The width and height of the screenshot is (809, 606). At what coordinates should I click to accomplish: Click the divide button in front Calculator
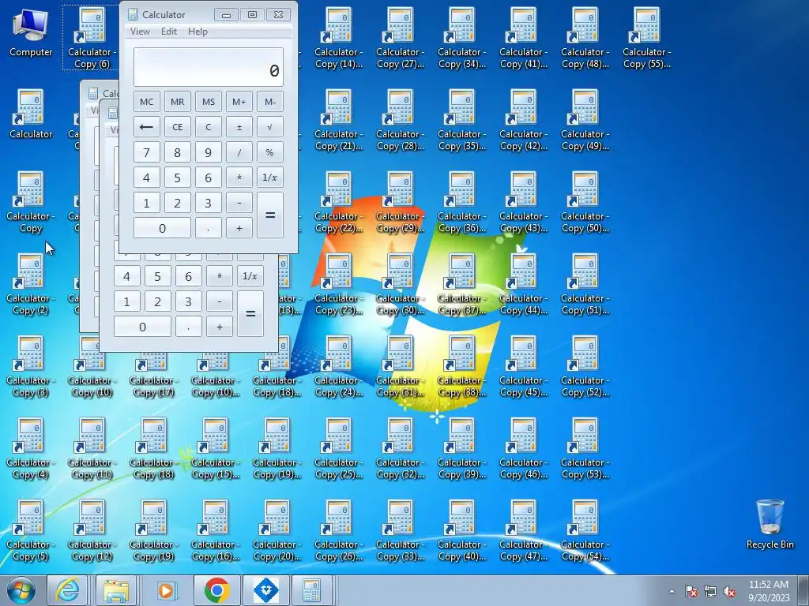239,152
